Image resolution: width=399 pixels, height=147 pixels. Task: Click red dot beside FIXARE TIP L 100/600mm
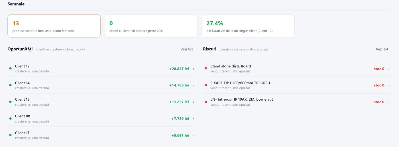[206, 85]
